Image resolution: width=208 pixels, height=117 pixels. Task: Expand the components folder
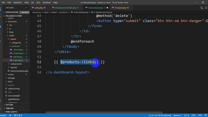16,64
